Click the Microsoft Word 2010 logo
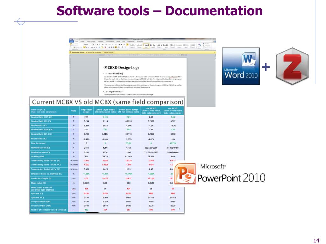The width and height of the screenshot is (326, 244). (x=241, y=66)
